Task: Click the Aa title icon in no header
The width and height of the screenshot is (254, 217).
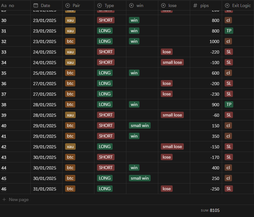Action: 4,5
